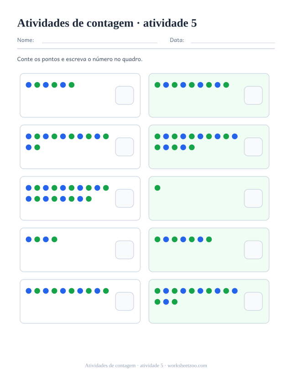The image size is (292, 378).
Task: Select the answer box for four dots
Action: (125, 250)
